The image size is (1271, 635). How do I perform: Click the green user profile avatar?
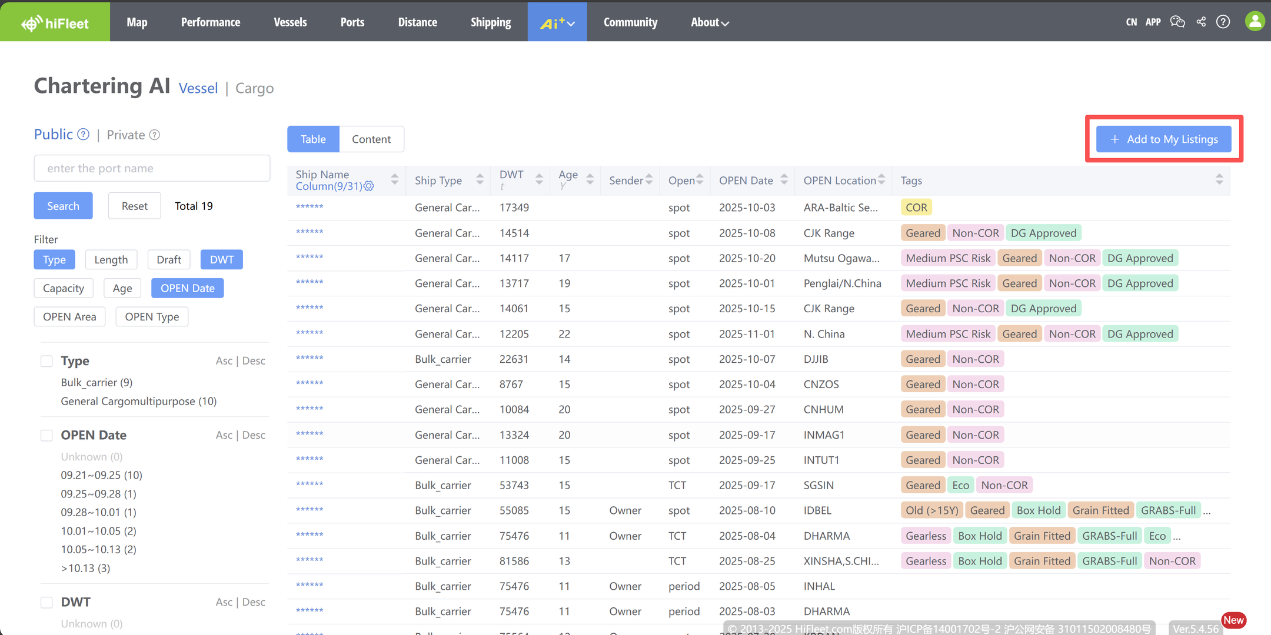[1255, 22]
